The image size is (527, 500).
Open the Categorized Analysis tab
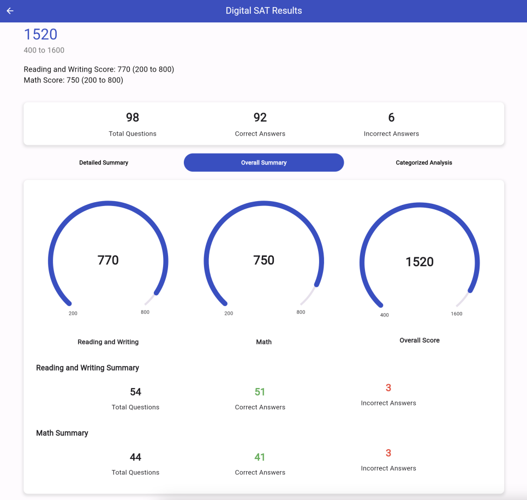coord(424,163)
